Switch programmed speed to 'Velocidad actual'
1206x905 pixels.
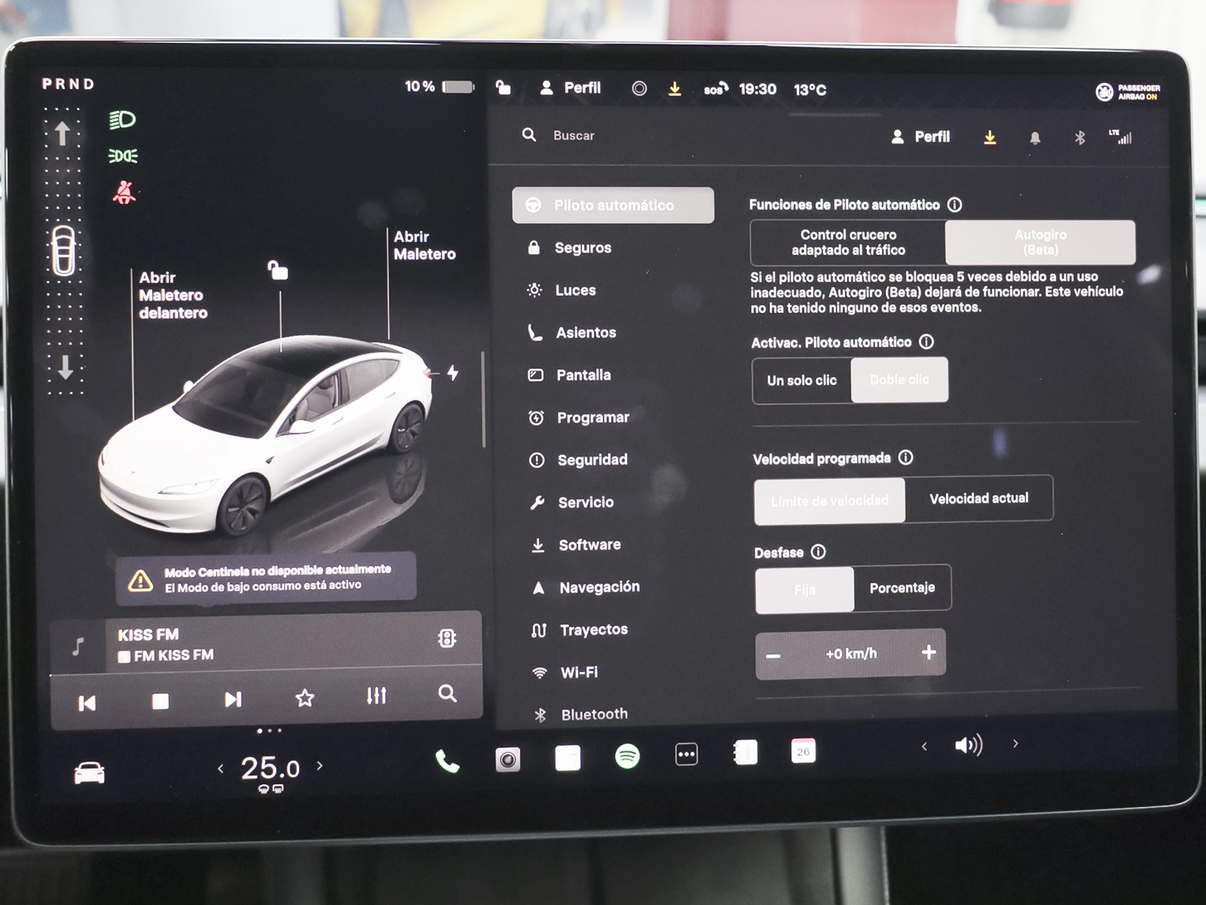coord(980,498)
